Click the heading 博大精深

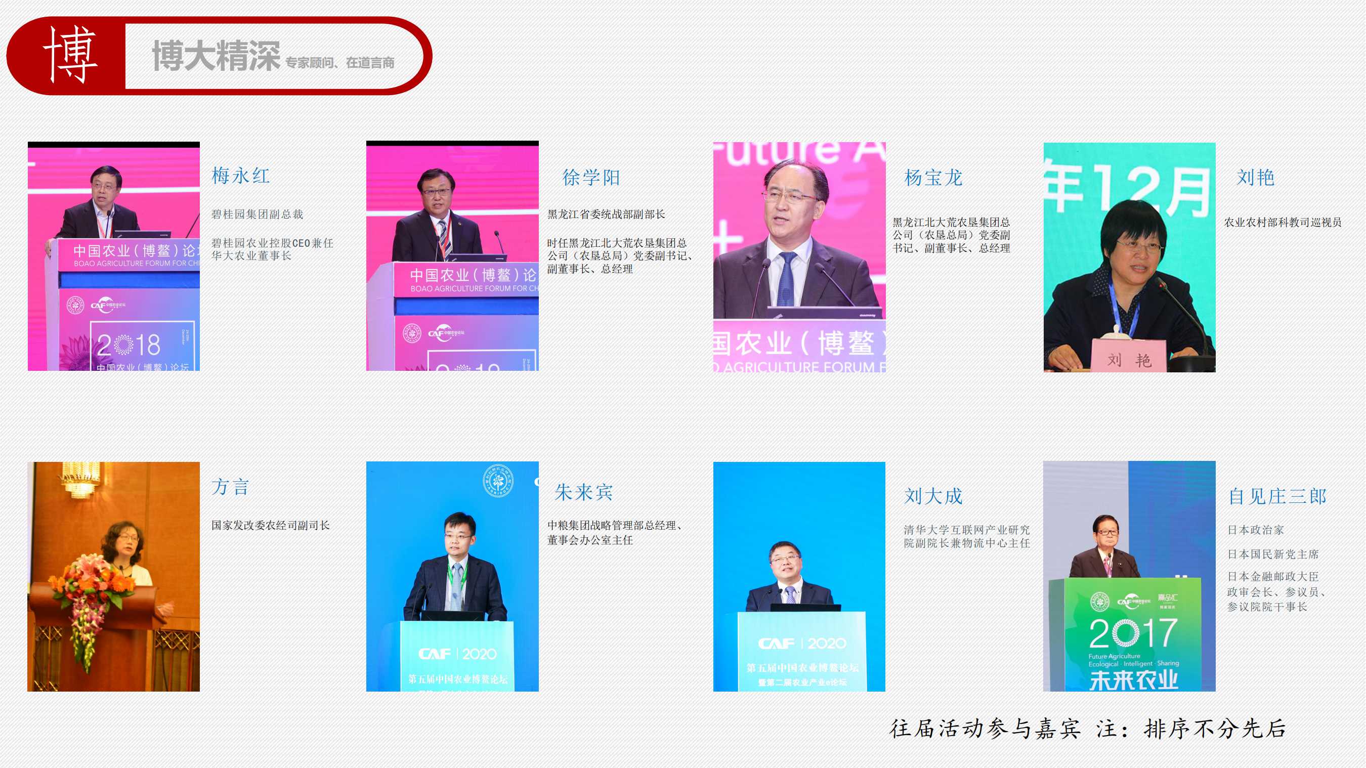coord(216,56)
